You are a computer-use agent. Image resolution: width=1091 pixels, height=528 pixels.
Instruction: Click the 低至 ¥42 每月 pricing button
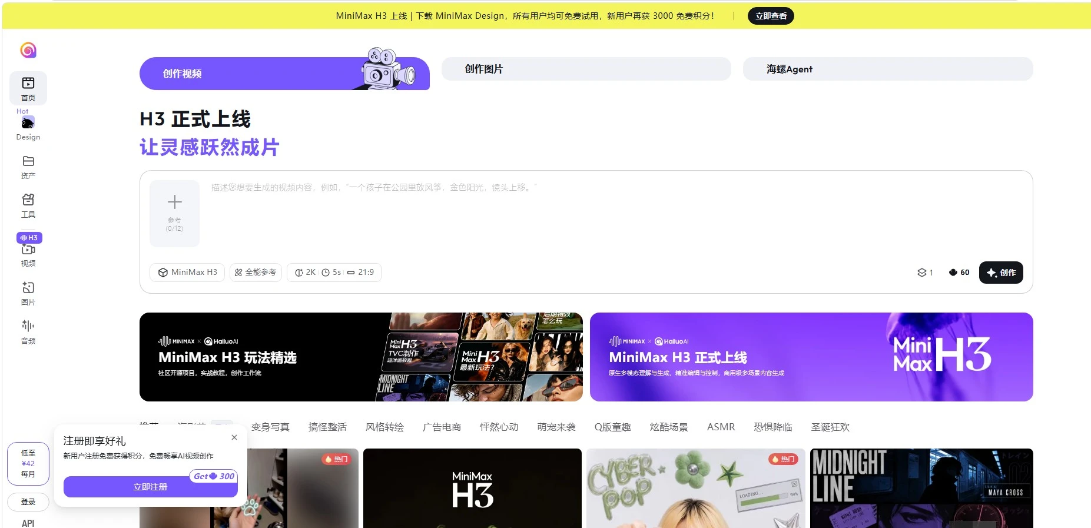point(28,464)
